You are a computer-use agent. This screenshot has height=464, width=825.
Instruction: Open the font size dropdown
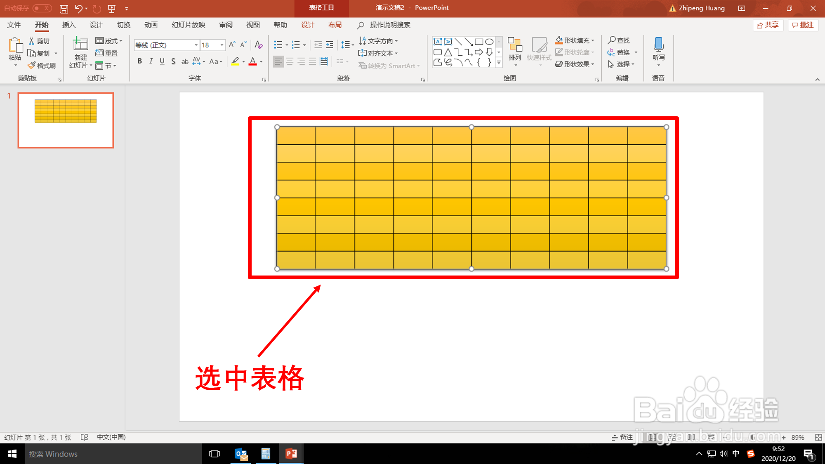click(222, 45)
